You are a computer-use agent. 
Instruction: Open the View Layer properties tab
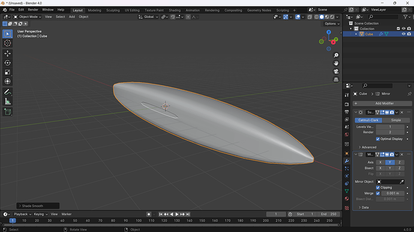pos(347,120)
